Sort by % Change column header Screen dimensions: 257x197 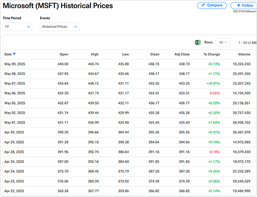click(212, 54)
